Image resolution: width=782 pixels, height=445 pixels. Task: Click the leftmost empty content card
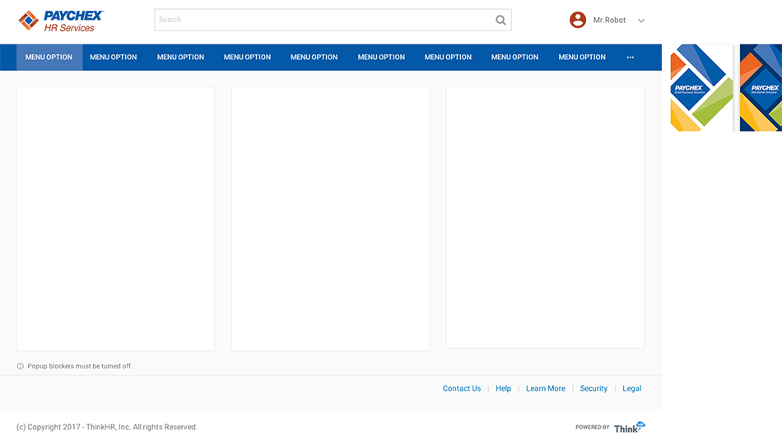[115, 219]
